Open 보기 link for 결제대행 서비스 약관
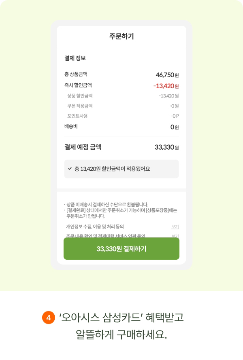Screen dimensions: 243x360 (x=175, y=235)
